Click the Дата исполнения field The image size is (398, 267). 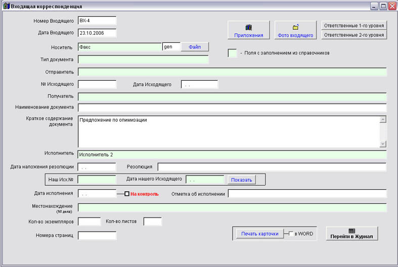pyautogui.click(x=97, y=193)
